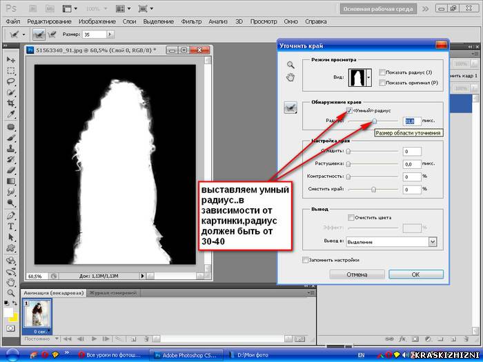Select the Move tool
The height and width of the screenshot is (362, 483).
click(11, 59)
